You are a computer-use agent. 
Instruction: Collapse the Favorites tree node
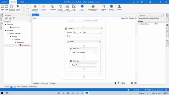6,25
